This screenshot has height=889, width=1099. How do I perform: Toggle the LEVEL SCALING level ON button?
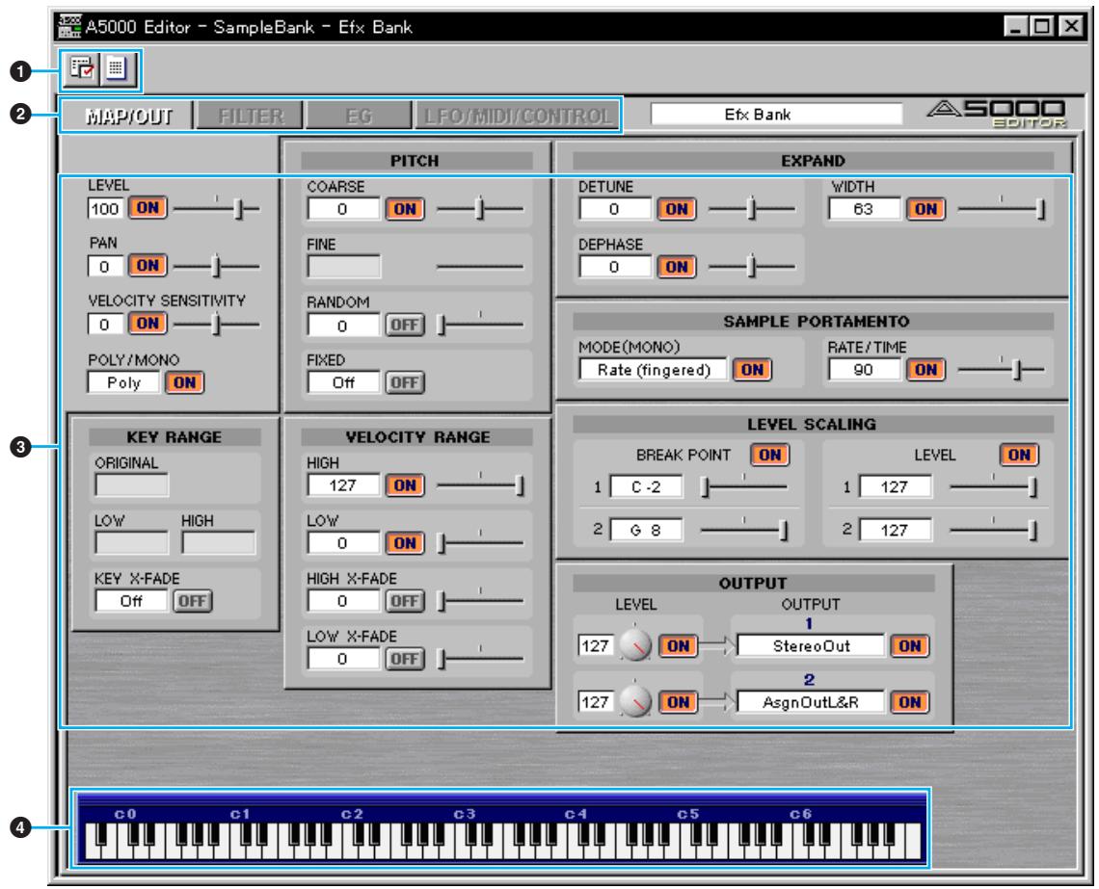pos(1019,455)
